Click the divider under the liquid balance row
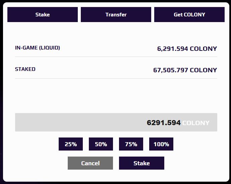Screen dimensions: 231x184 (116, 57)
